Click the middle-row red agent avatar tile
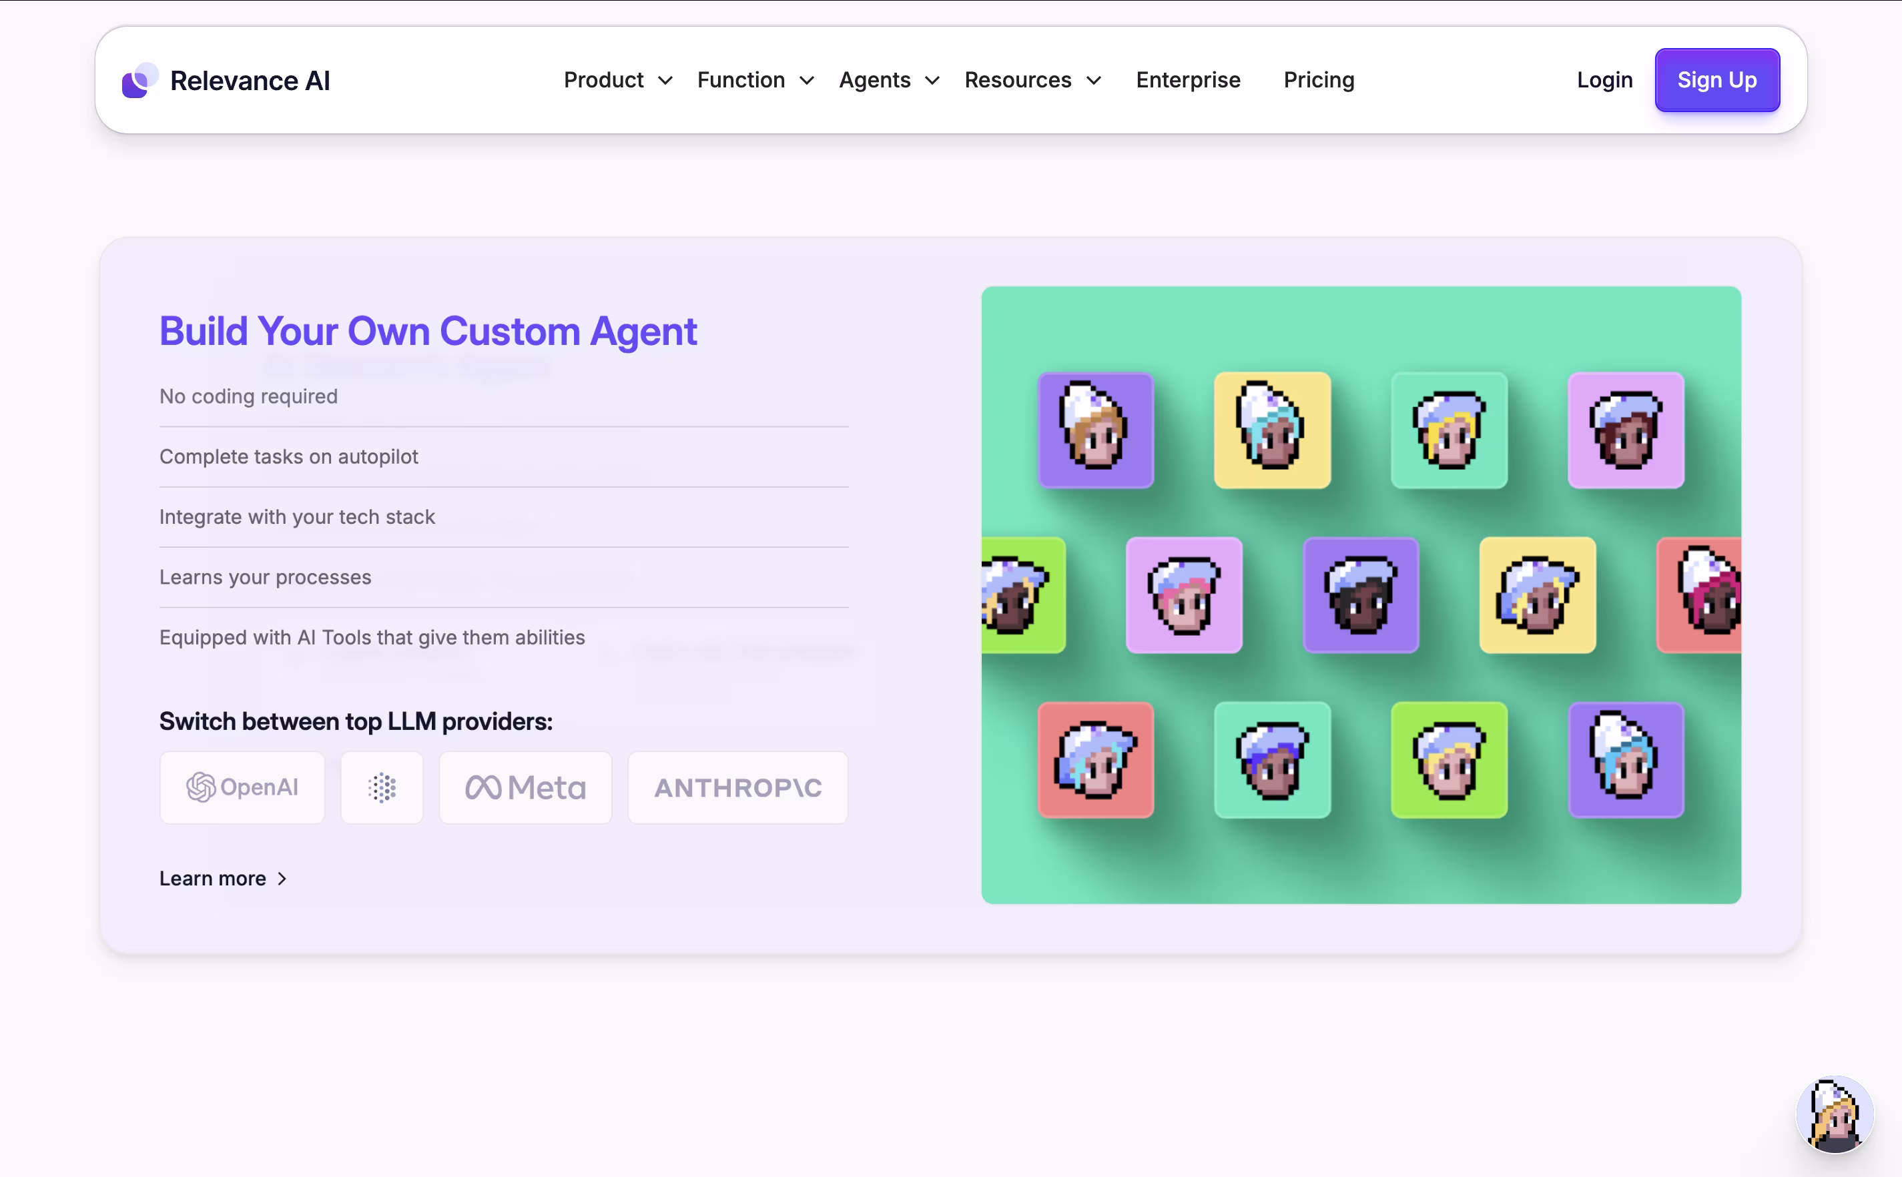The image size is (1902, 1177). tap(1699, 595)
